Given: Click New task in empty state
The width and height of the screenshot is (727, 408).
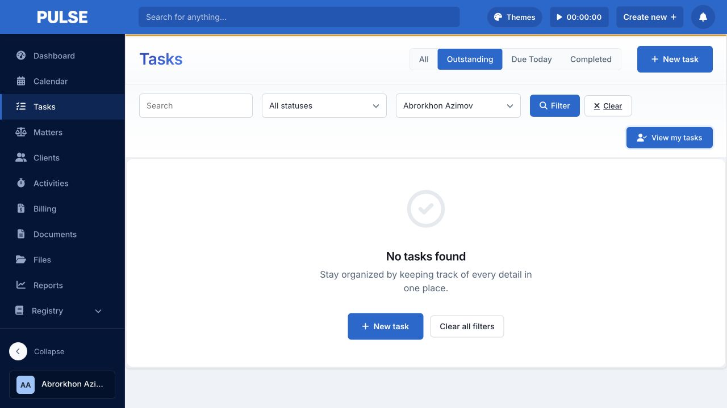Looking at the screenshot, I should (386, 326).
